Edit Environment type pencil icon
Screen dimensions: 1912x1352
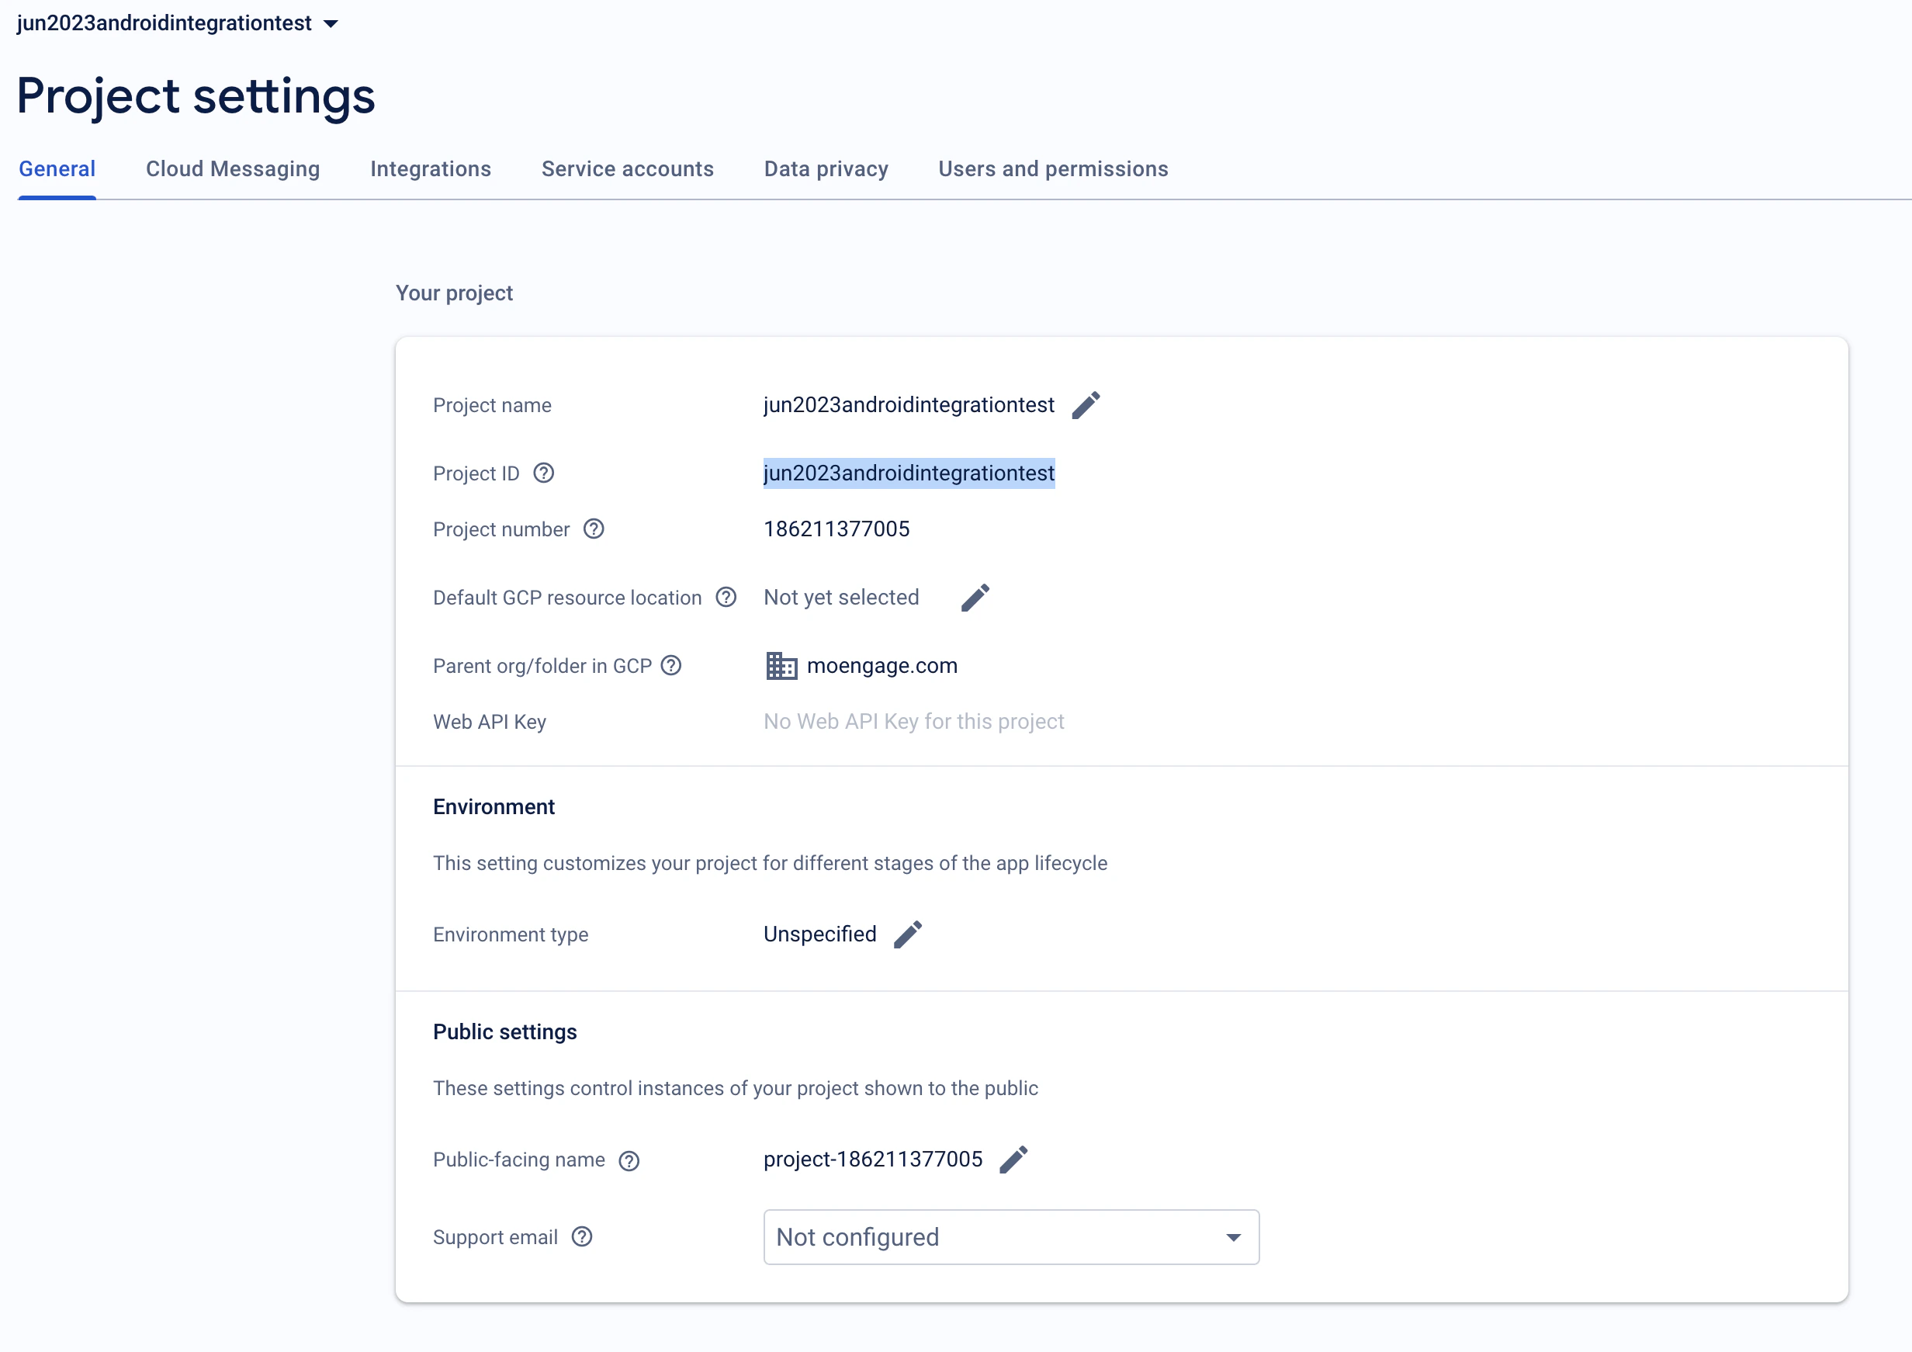(908, 934)
